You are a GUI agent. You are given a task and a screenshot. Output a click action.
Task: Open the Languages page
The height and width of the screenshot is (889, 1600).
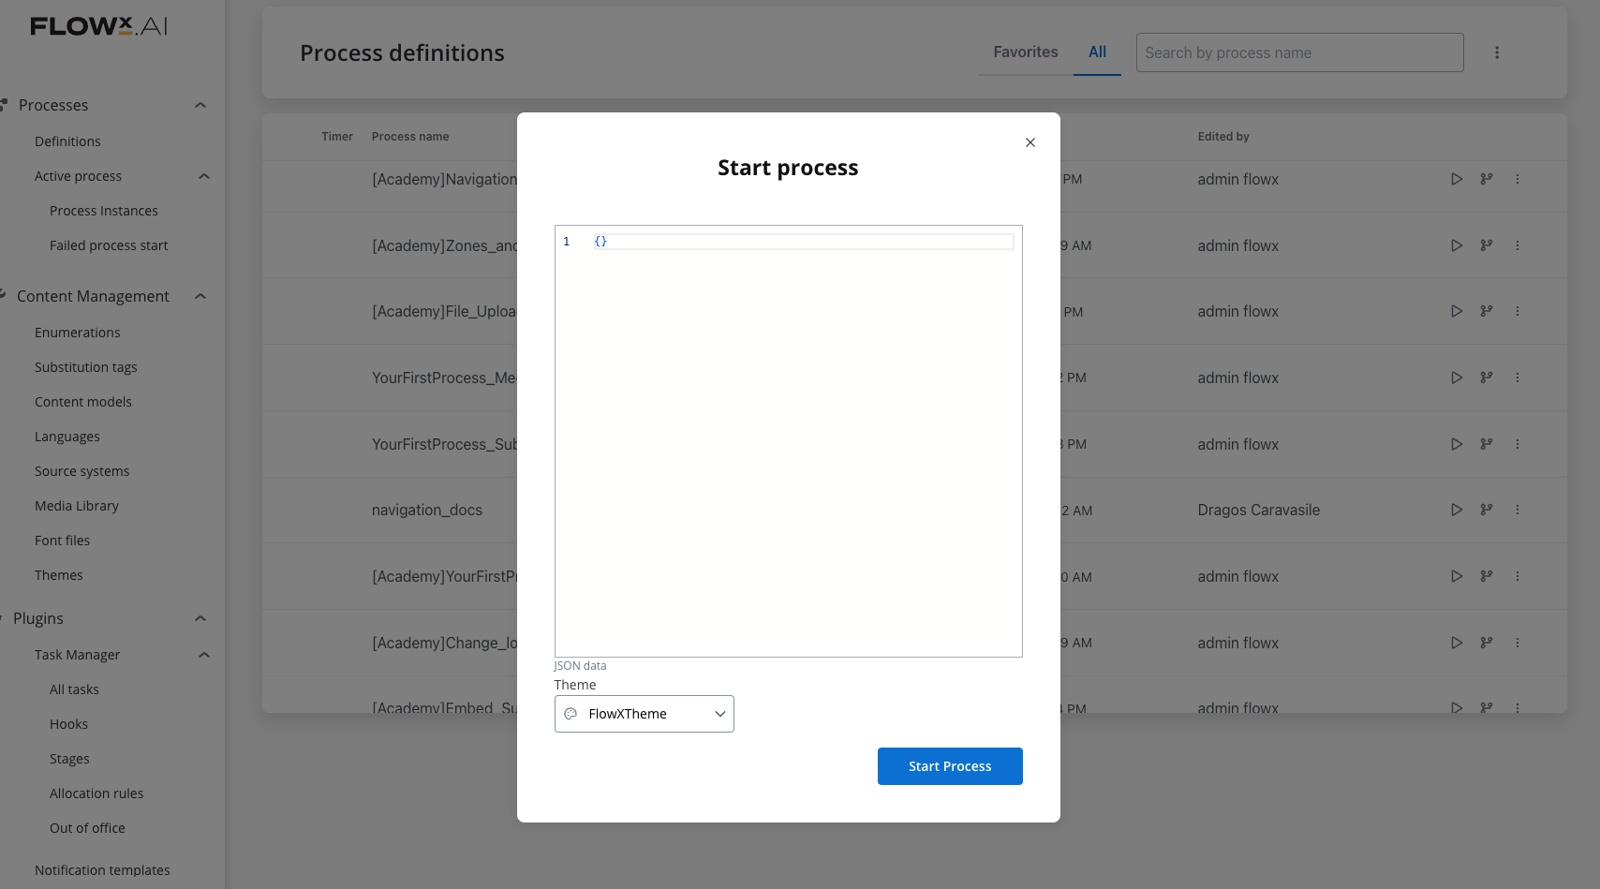click(67, 437)
